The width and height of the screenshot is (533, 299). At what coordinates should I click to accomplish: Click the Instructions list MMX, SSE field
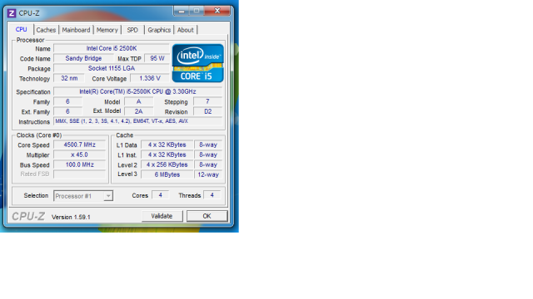coord(137,121)
